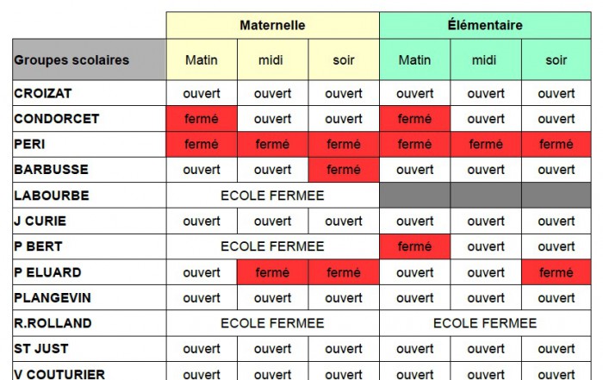Select the LABOURBE ECOLE FERMEE merged cell
This screenshot has height=380, width=603.
(x=273, y=196)
